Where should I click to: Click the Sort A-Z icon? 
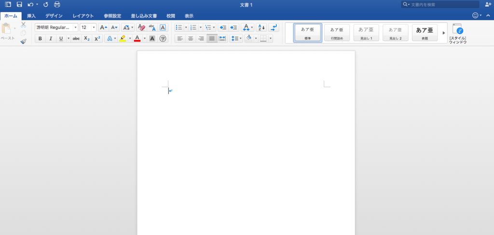[261, 28]
